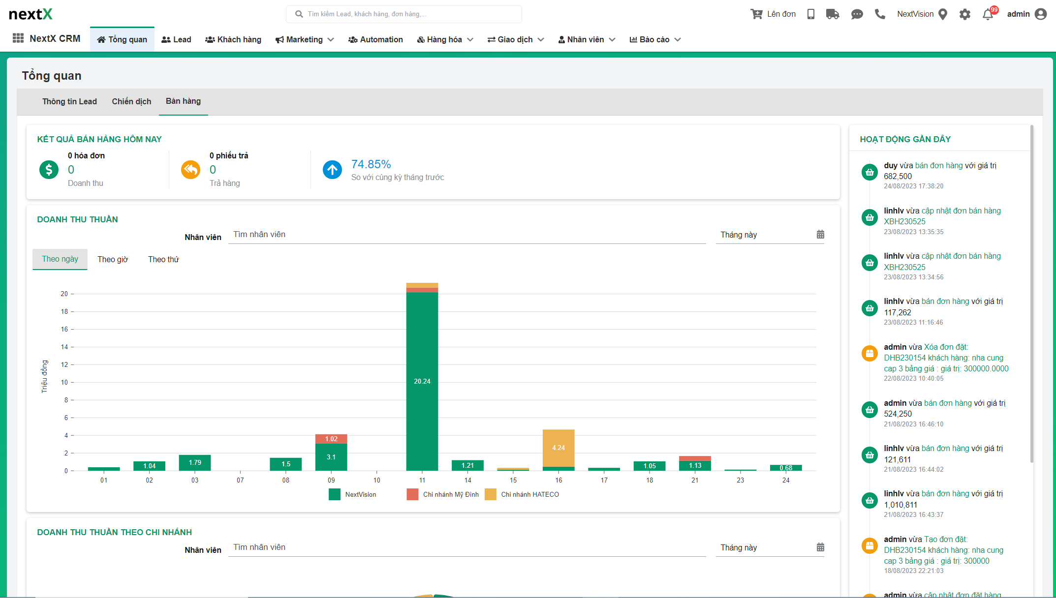Click the phone call icon
Image resolution: width=1056 pixels, height=604 pixels.
(x=880, y=14)
